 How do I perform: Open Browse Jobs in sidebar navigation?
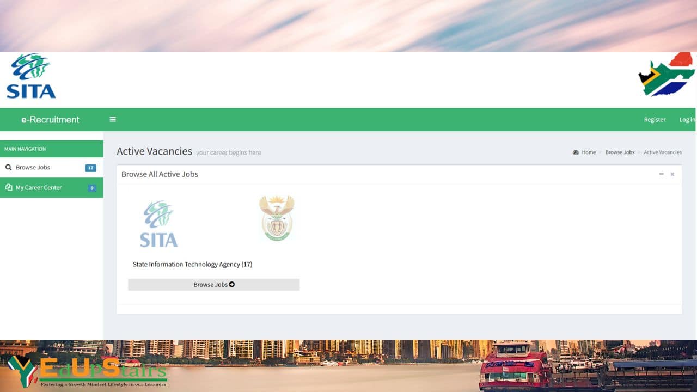51,167
